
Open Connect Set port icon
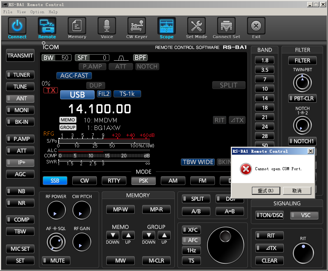click(x=226, y=26)
